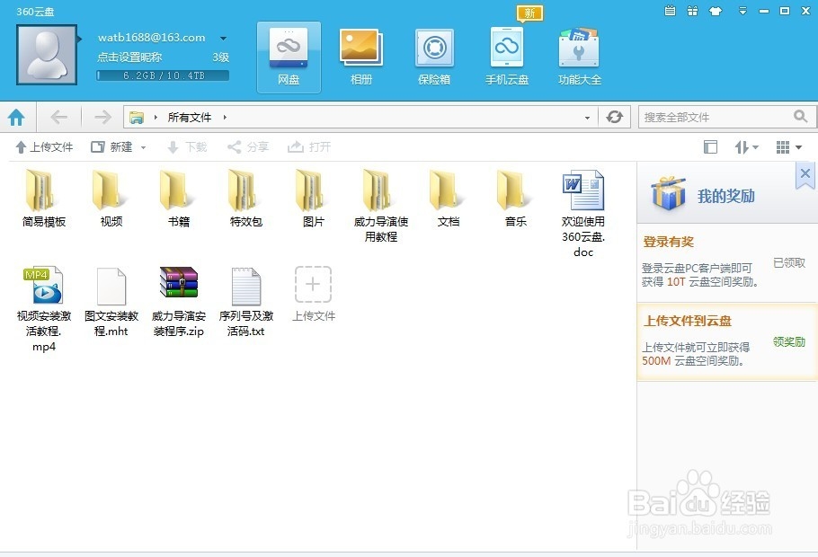Click the home icon in the navigation bar
Image resolution: width=818 pixels, height=557 pixels.
(x=16, y=116)
